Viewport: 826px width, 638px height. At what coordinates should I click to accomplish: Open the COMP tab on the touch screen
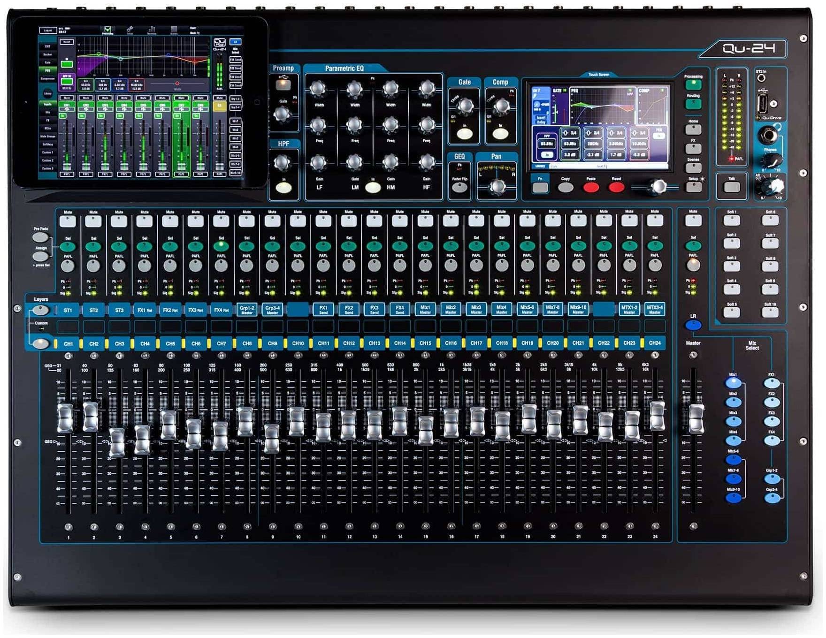653,106
